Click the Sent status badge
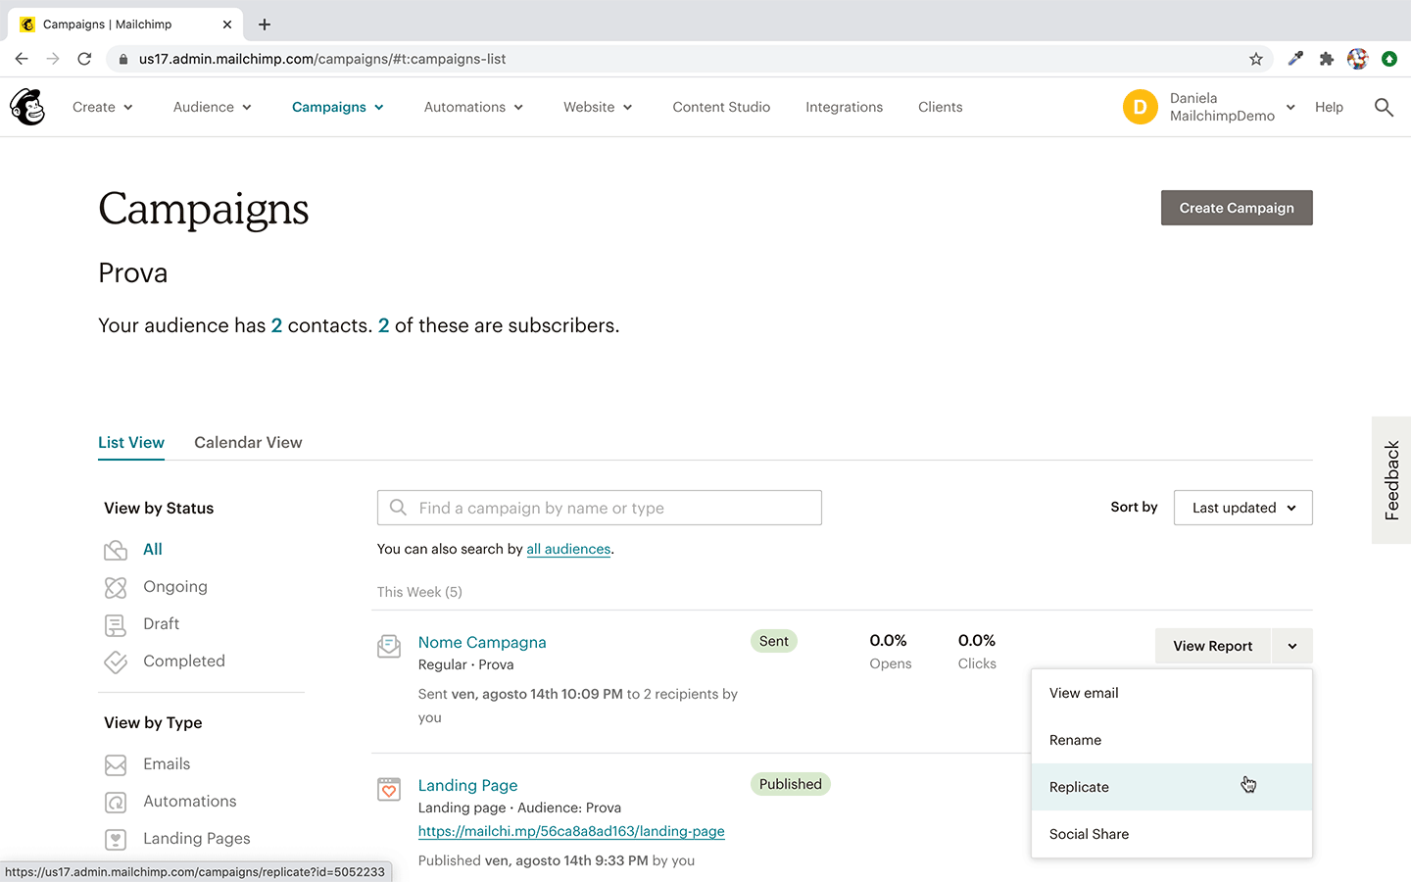 pyautogui.click(x=774, y=641)
